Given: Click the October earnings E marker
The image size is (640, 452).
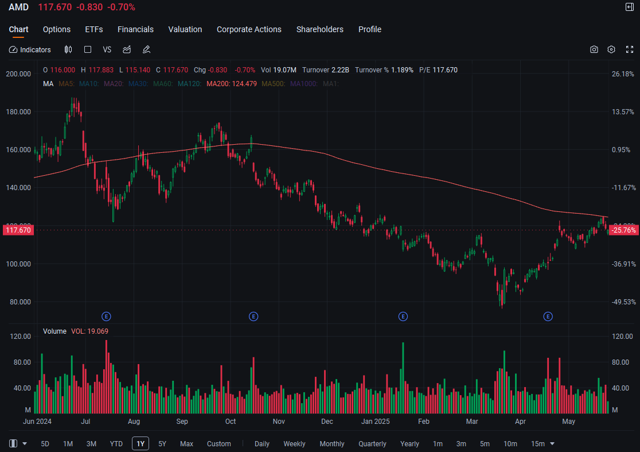Looking at the screenshot, I should click(253, 316).
